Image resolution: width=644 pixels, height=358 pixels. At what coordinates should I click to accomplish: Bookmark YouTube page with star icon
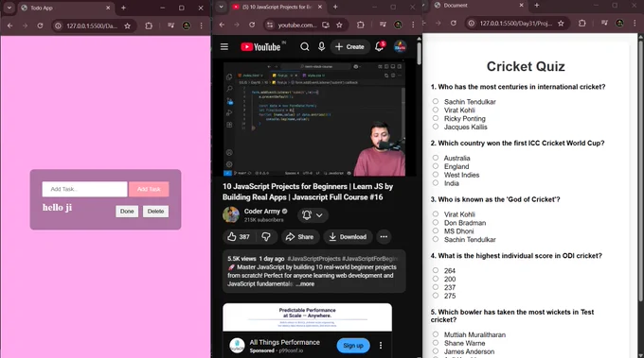click(339, 25)
